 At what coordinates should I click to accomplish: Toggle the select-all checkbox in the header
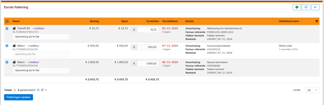[x=7, y=21]
